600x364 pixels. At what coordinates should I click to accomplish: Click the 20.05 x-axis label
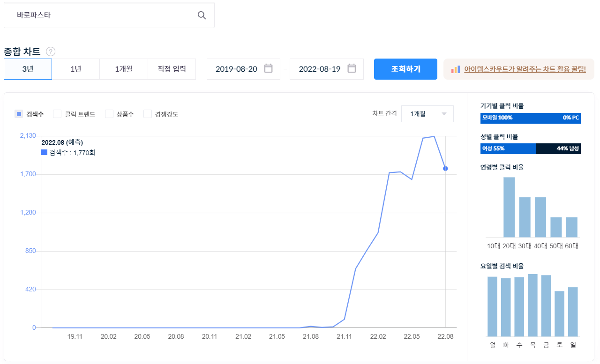pos(142,336)
